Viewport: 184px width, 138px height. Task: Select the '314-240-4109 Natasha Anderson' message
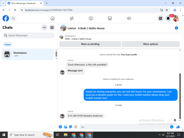(x=85, y=116)
